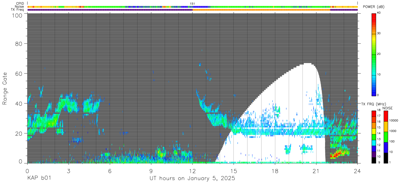Pick the cyan segment of the TX FRQ colorbar
This screenshot has height=185, width=402.
pos(374,142)
